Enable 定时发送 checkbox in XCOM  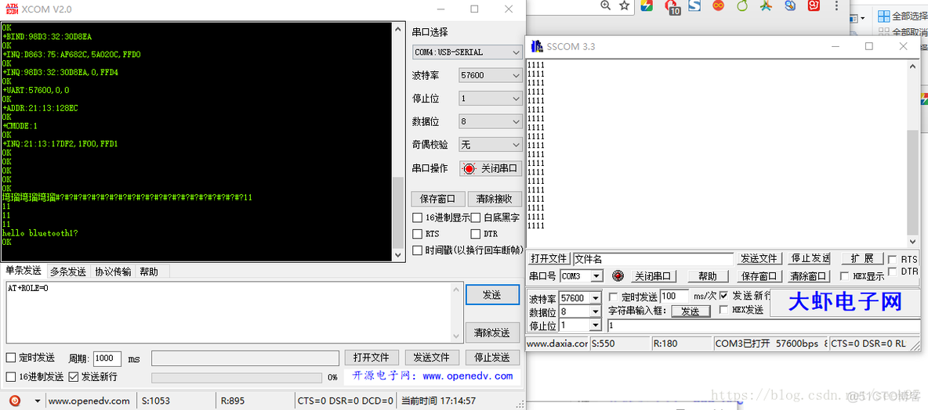tap(11, 358)
